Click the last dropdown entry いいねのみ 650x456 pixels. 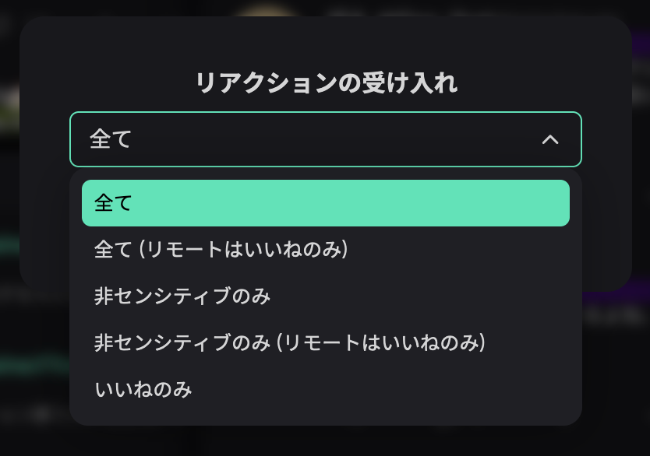tap(143, 389)
